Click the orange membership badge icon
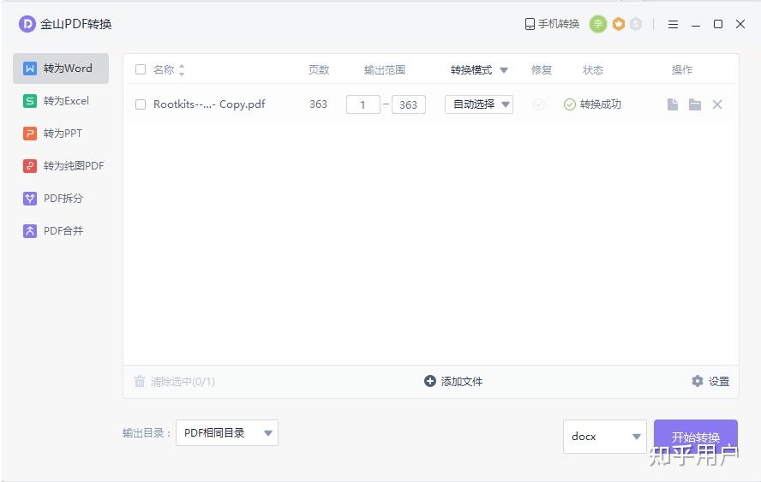This screenshot has height=482, width=761. [x=619, y=24]
